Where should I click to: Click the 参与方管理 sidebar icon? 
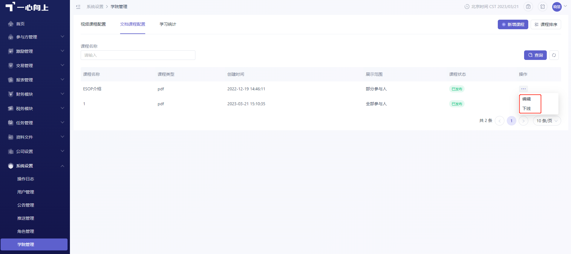(11, 37)
